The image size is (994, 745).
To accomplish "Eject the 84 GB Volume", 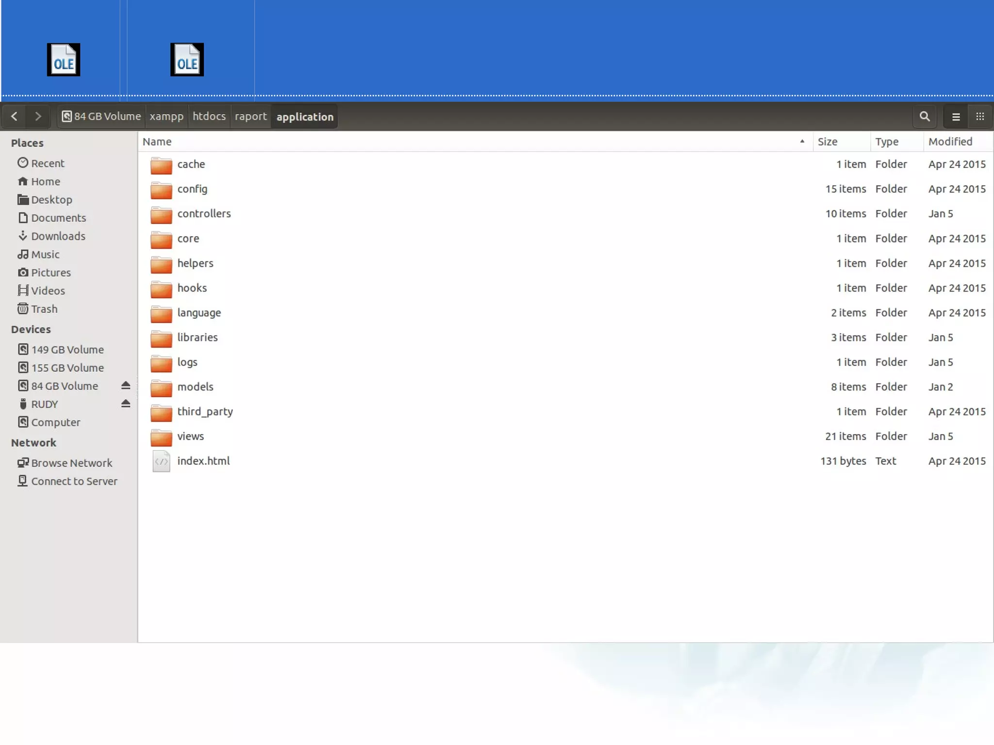I will click(x=126, y=386).
